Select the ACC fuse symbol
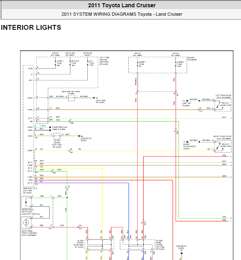The width and height of the screenshot is (241, 260). point(88,63)
